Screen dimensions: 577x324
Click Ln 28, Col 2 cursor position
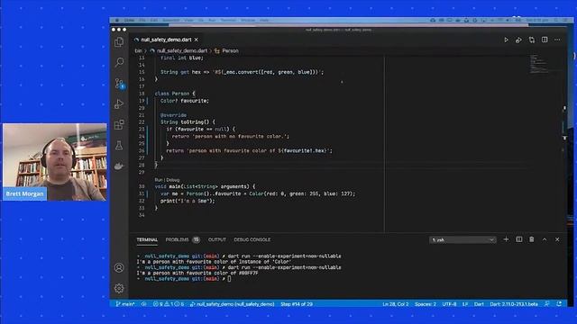pos(396,304)
